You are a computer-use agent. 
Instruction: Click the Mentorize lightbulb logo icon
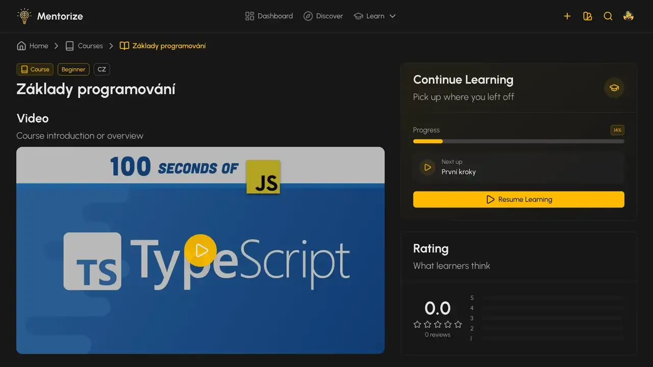pyautogui.click(x=24, y=16)
